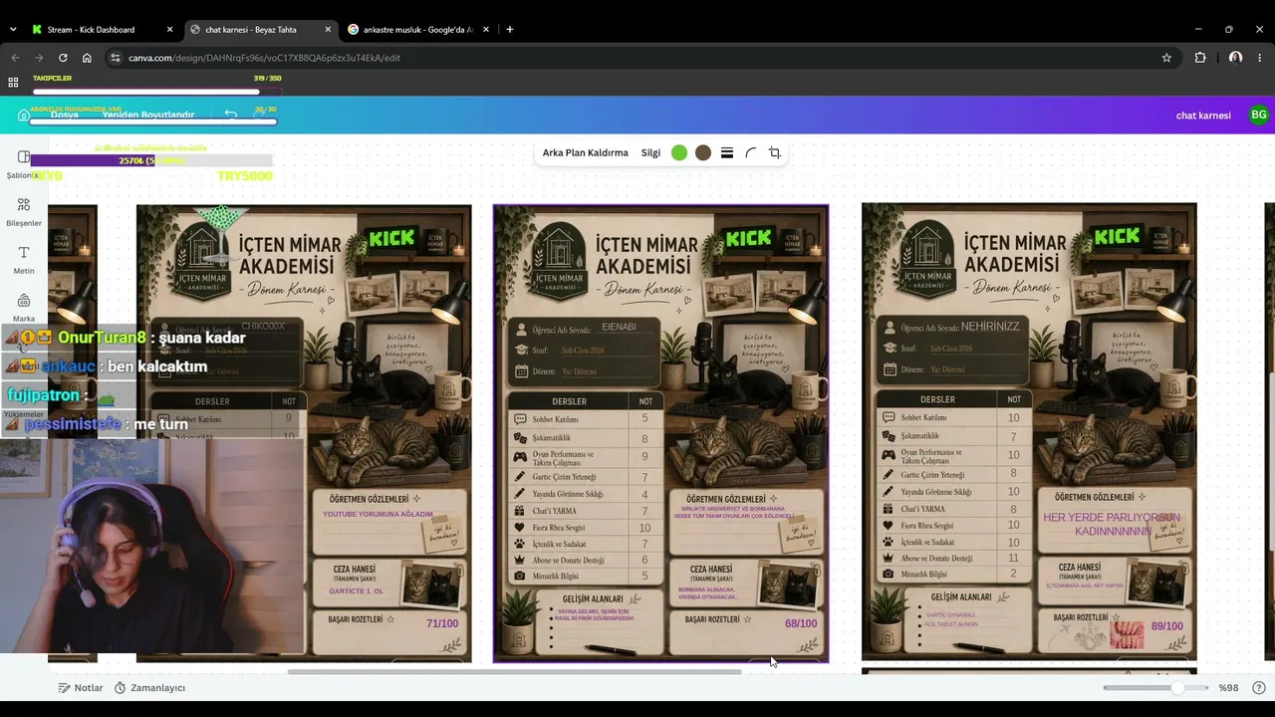Image resolution: width=1275 pixels, height=717 pixels.
Task: Pick the brown color swatch
Action: pyautogui.click(x=703, y=153)
